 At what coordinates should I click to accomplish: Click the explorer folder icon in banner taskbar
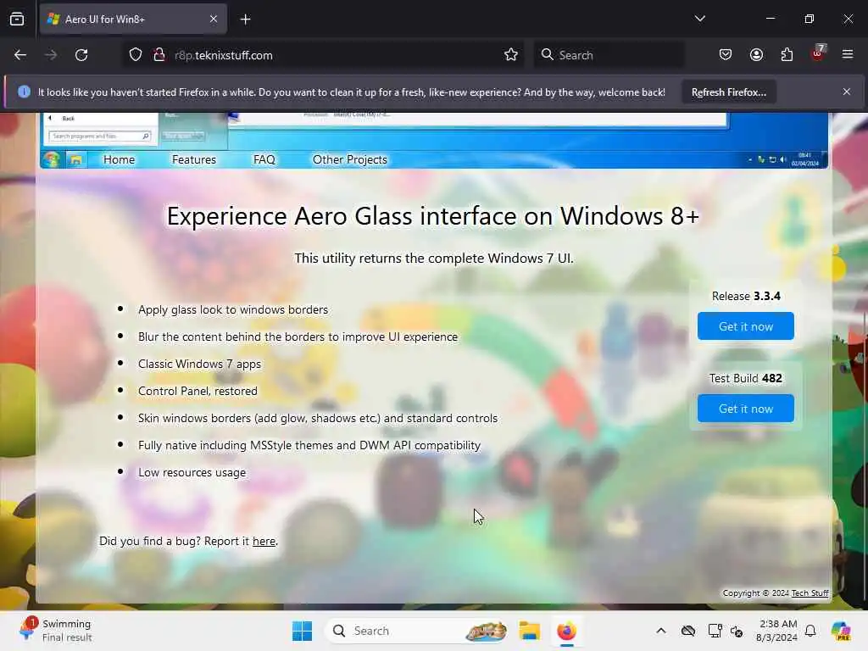[x=75, y=160]
